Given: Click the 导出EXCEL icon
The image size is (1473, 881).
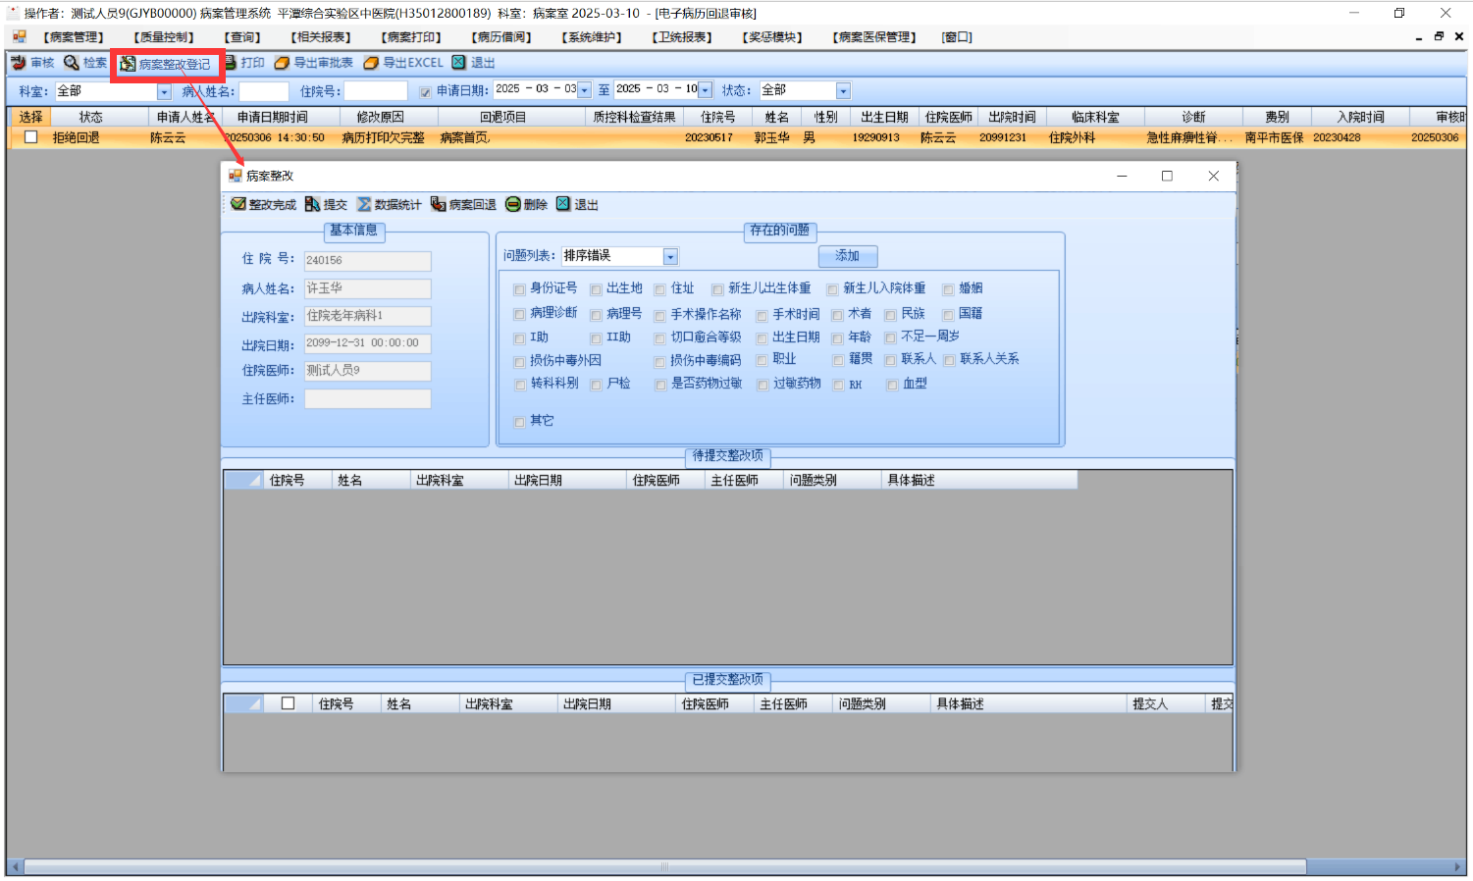Looking at the screenshot, I should coord(371,63).
